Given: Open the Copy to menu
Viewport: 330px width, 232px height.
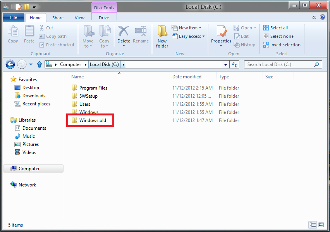Looking at the screenshot, I should [104, 36].
